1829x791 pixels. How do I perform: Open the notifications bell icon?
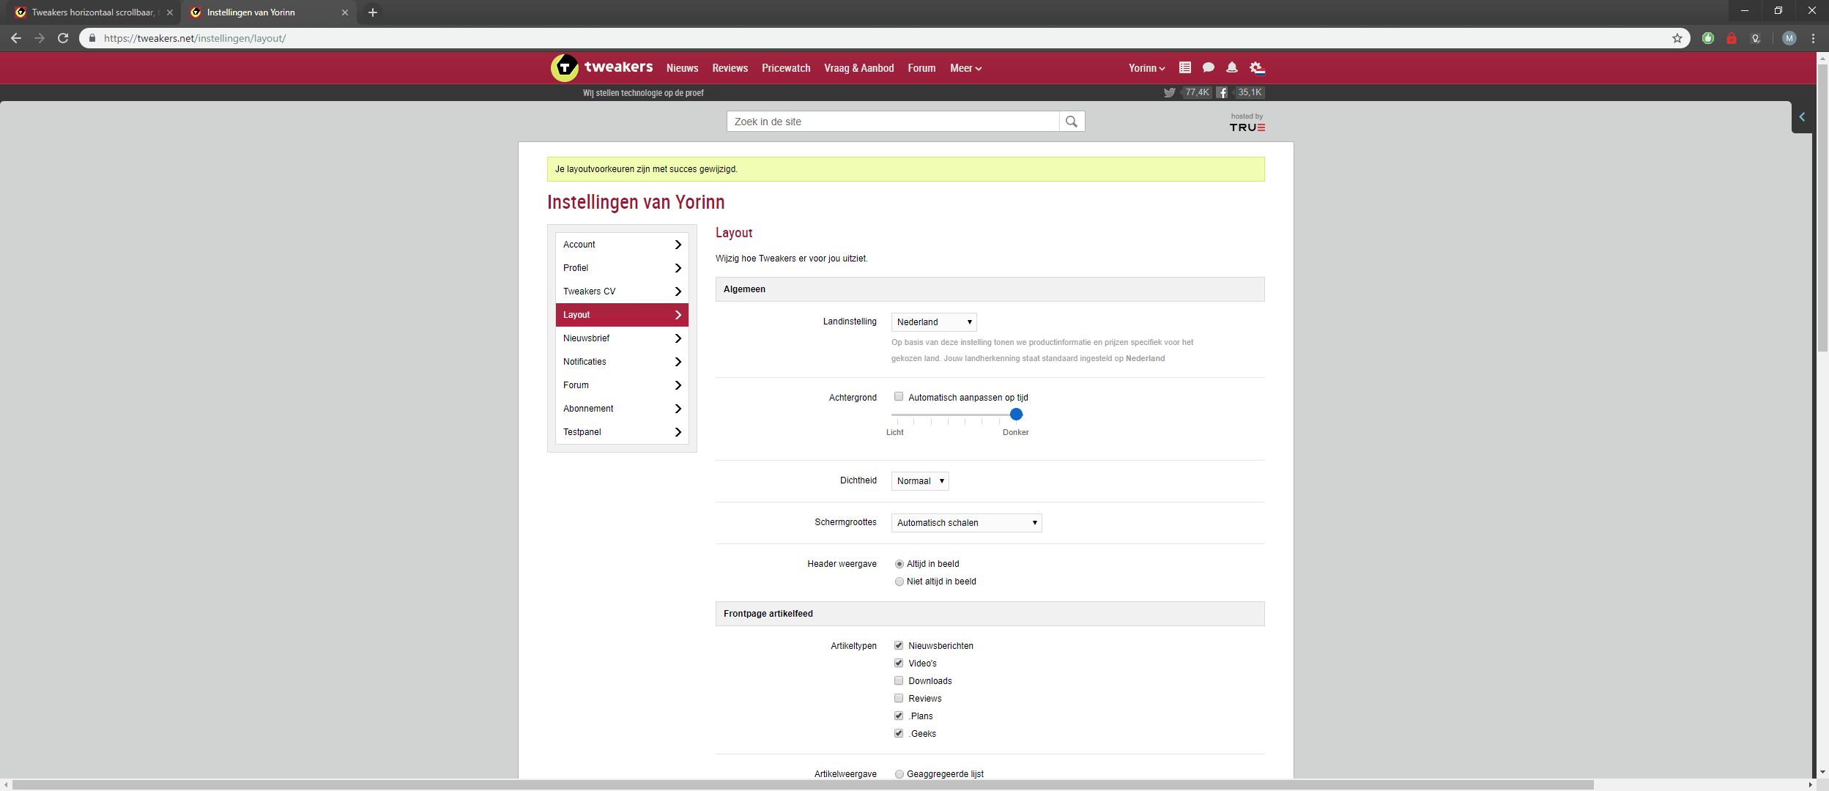(1231, 67)
